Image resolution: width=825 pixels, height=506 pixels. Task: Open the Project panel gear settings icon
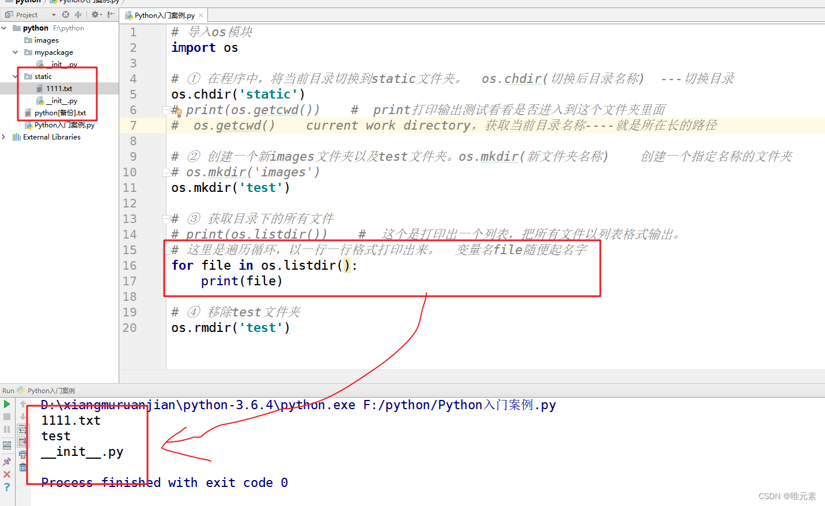pyautogui.click(x=96, y=14)
